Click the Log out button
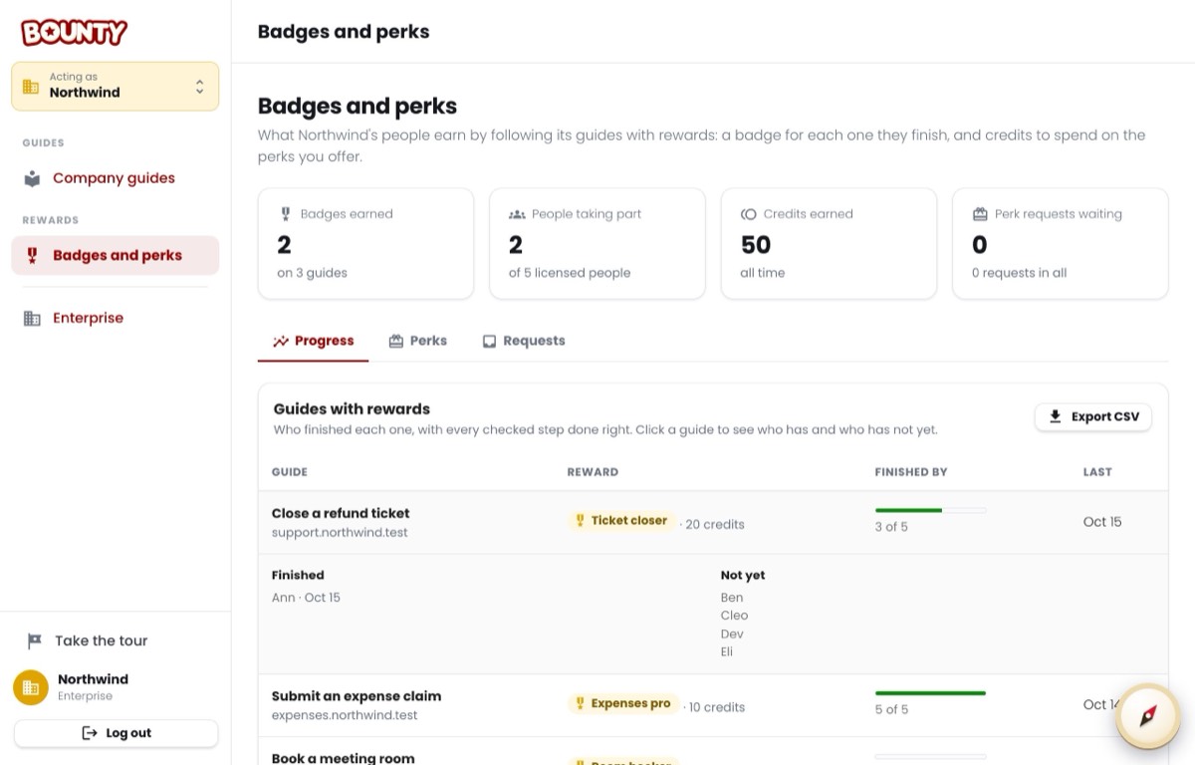Viewport: 1195px width, 765px height. click(x=116, y=733)
